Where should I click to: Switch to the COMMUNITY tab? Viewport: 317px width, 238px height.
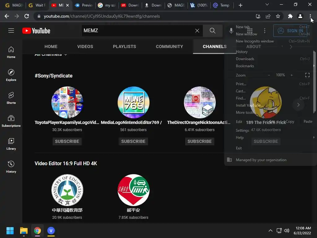(169, 46)
